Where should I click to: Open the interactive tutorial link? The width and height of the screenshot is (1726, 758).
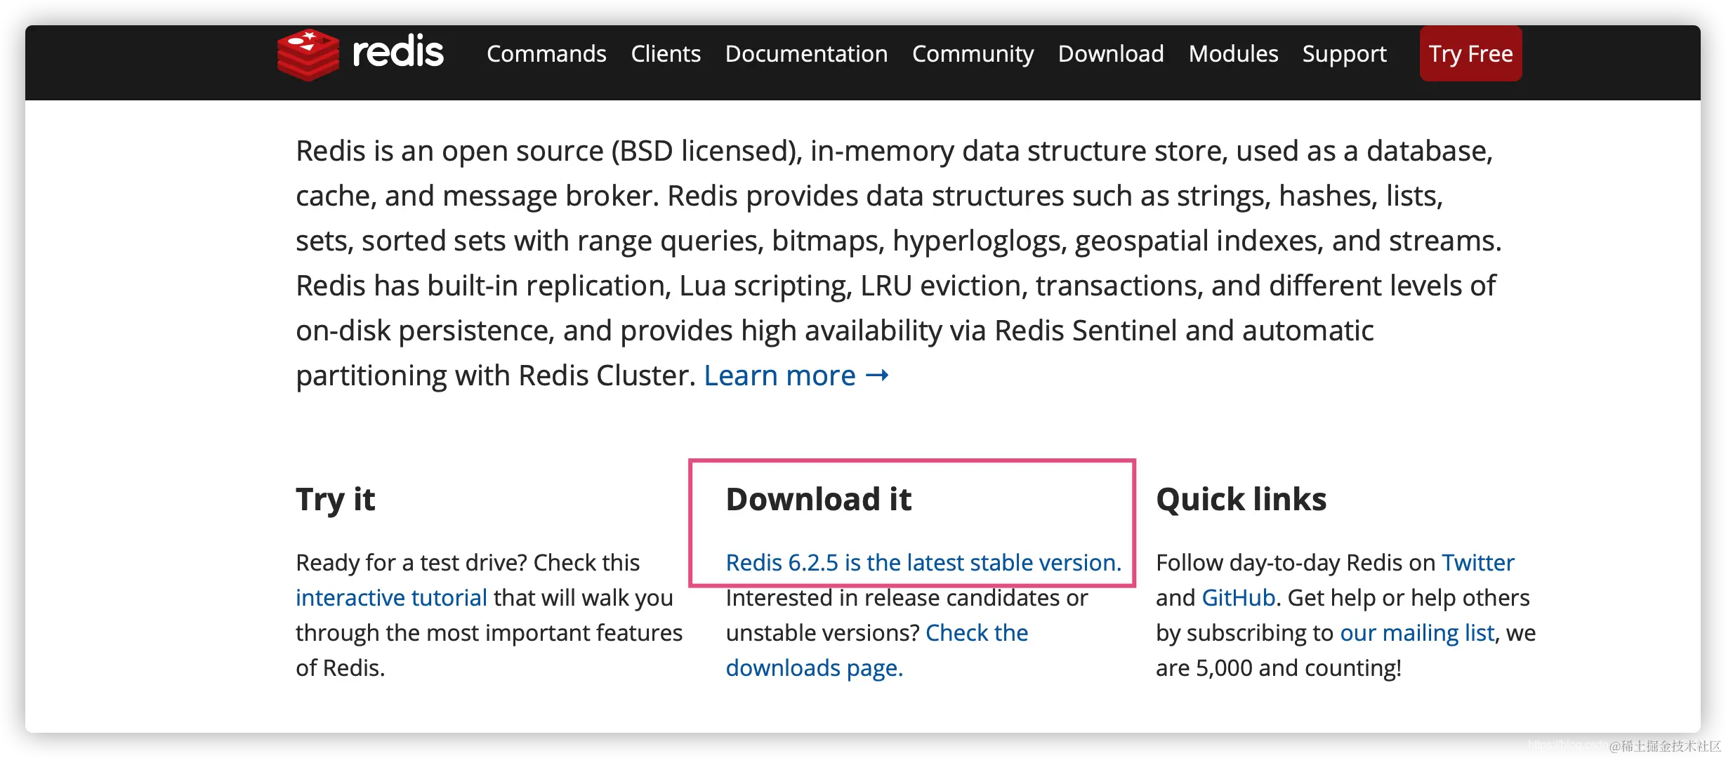[391, 597]
